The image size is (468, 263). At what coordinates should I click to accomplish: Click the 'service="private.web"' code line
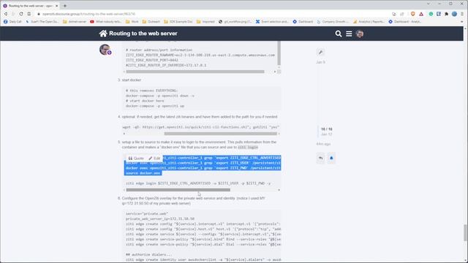[x=147, y=213]
